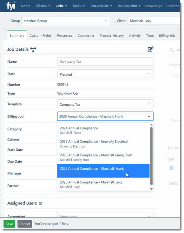
Task: Expand the Accountant Unassigned dropdown
Action: click(x=105, y=215)
